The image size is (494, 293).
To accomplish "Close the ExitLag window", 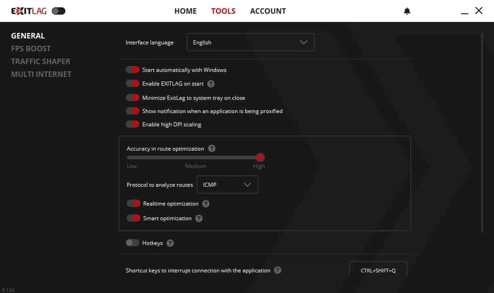I will [479, 11].
